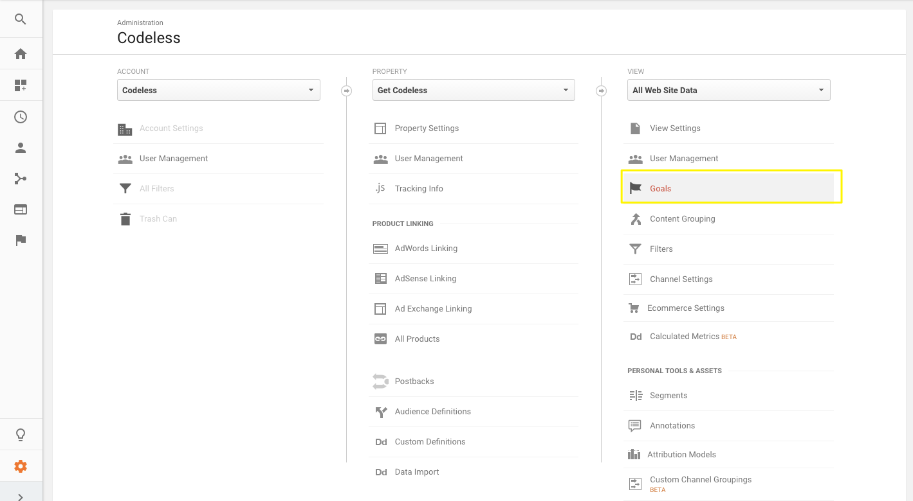Screen dimensions: 913x501
Task: Open the View All Web Site Data dropdown
Action: click(729, 90)
